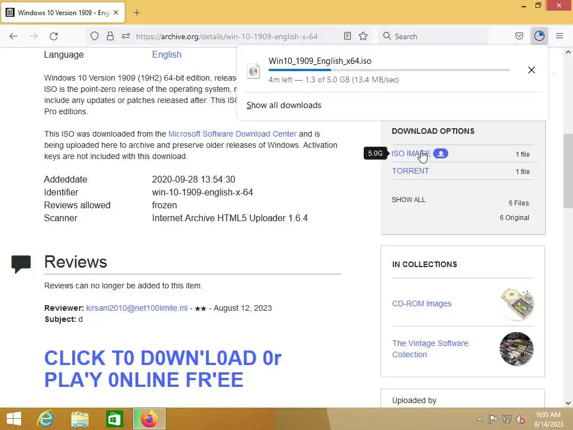This screenshot has width=573, height=430.
Task: Click the Reviews heading
Action: (76, 262)
